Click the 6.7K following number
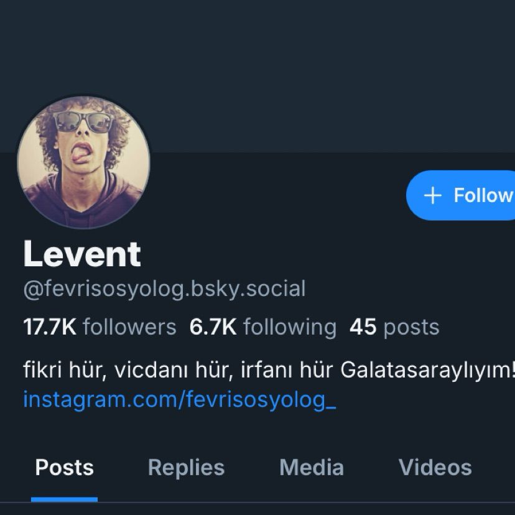Image resolution: width=515 pixels, height=515 pixels. point(213,327)
